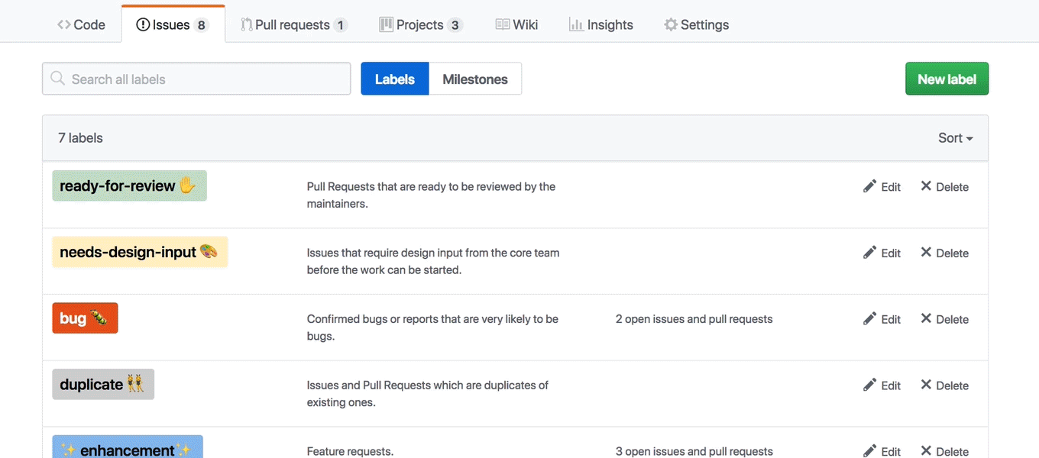Click the X icon for the bug label
The image size is (1039, 458).
(x=926, y=318)
